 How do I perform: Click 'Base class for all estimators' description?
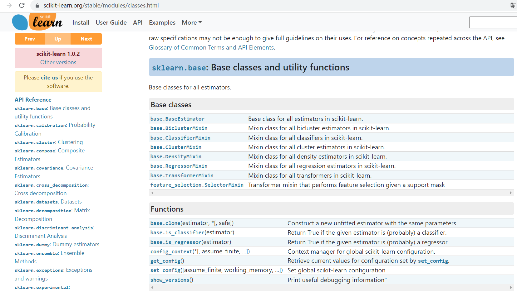coord(305,119)
